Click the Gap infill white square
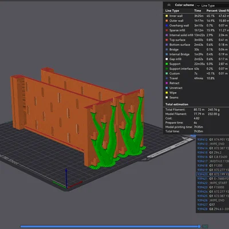The width and height of the screenshot is (229, 229). point(167,59)
